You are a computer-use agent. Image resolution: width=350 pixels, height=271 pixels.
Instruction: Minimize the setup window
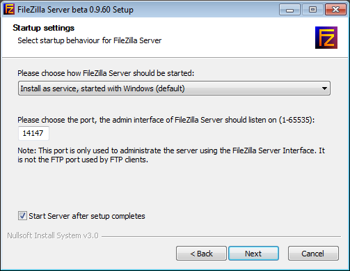click(289, 10)
